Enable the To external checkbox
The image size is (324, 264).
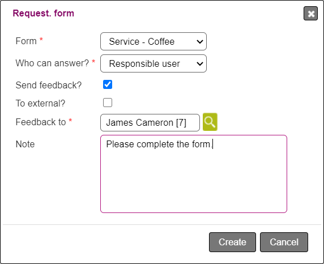pyautogui.click(x=108, y=103)
